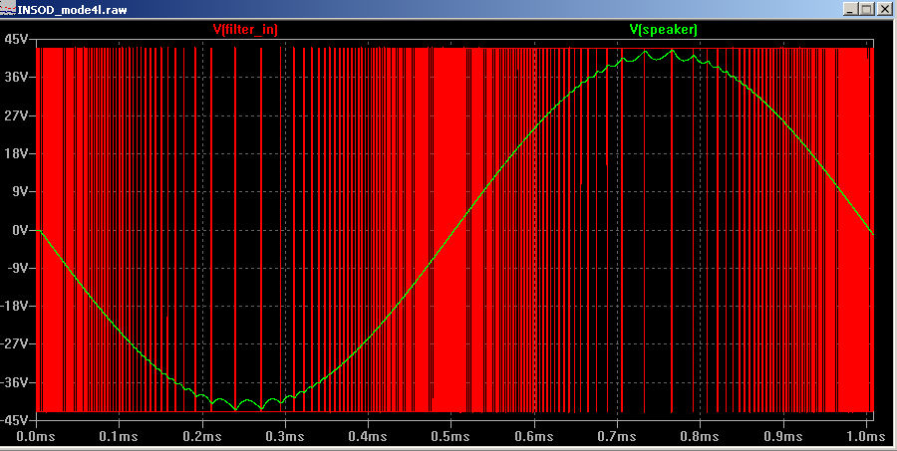Click the 45V vertical axis label
The height and width of the screenshot is (451, 897).
[x=16, y=39]
